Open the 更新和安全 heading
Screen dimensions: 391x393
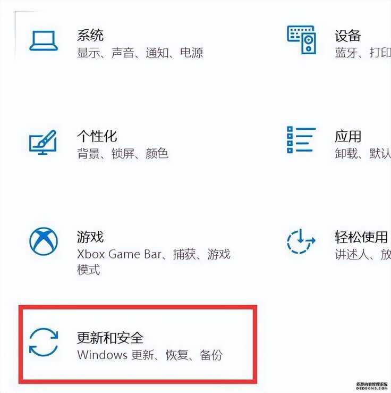coord(110,338)
